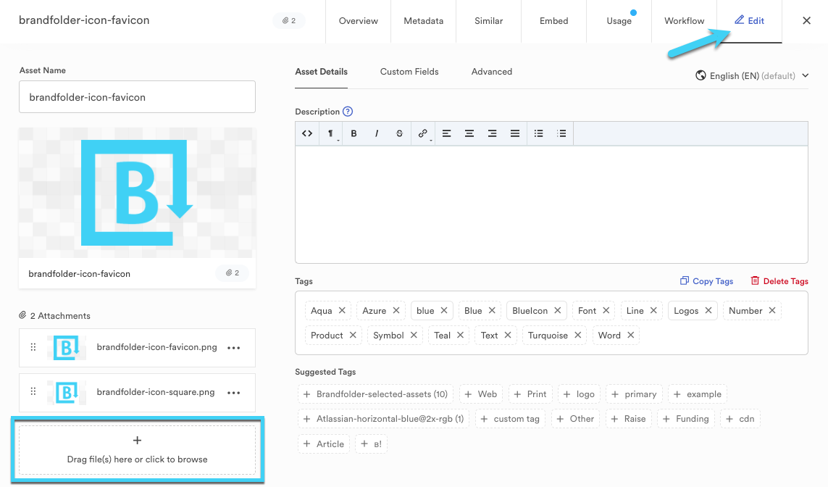Screen dimensions: 828x487
Task: Justify description text
Action: pyautogui.click(x=515, y=133)
